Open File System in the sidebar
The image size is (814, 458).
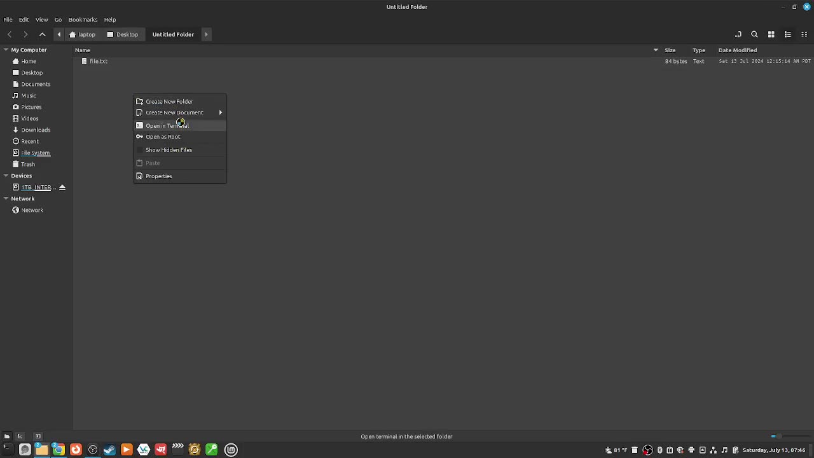[36, 153]
